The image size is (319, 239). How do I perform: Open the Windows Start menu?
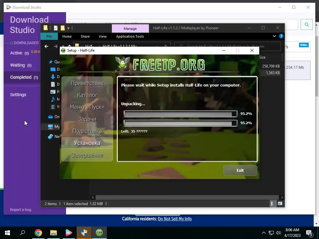7,233
